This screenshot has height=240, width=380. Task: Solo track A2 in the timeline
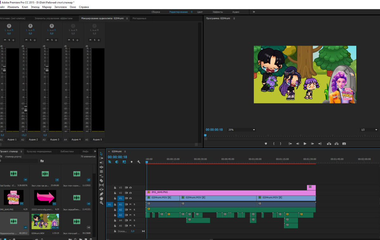134,210
